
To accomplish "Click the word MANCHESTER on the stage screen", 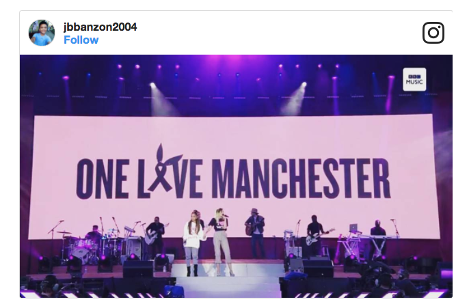I will pyautogui.click(x=301, y=178).
